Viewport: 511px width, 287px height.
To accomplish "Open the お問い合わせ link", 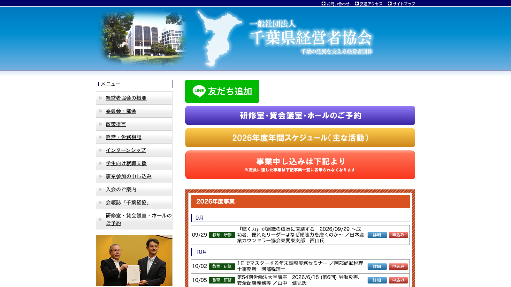I will pos(338,4).
